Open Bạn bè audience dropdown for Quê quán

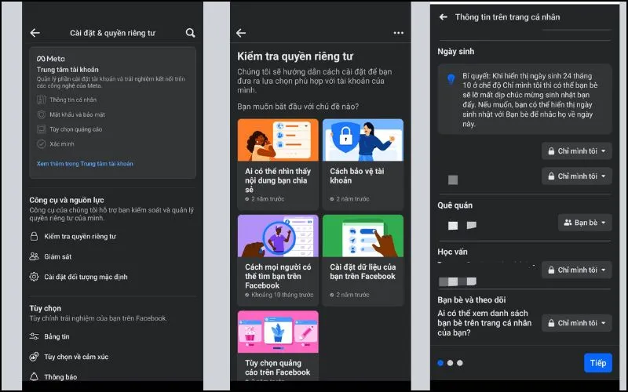[584, 223]
